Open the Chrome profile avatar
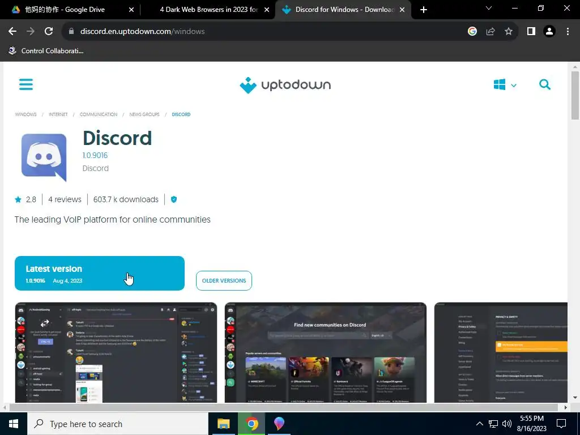 [x=549, y=32]
